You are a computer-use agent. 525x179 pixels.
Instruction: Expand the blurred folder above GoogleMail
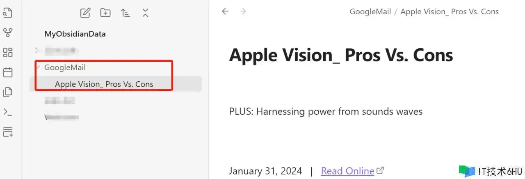coord(37,51)
